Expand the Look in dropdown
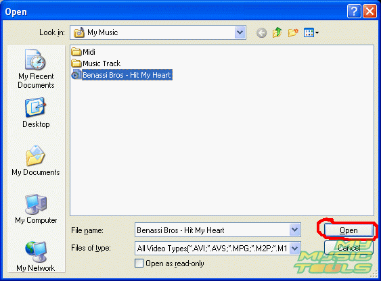This screenshot has height=281, width=381. click(x=240, y=32)
